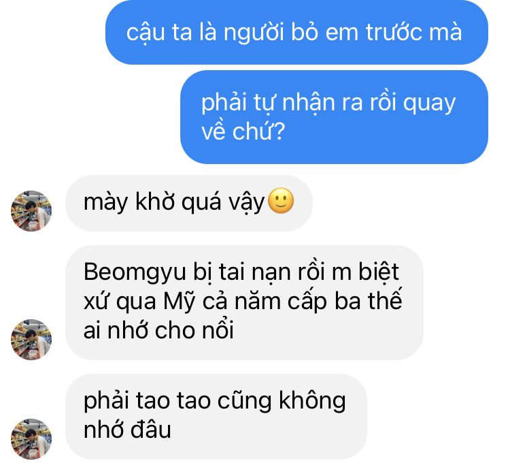Click the word "Mỹ" in the gray message
This screenshot has width=510, height=463.
point(180,302)
